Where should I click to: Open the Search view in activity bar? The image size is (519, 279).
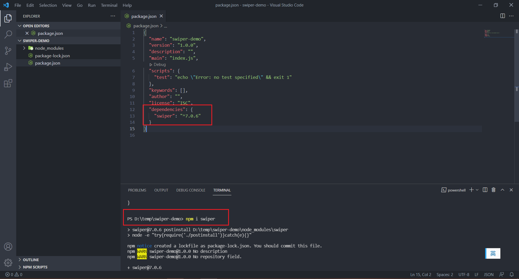tap(8, 34)
